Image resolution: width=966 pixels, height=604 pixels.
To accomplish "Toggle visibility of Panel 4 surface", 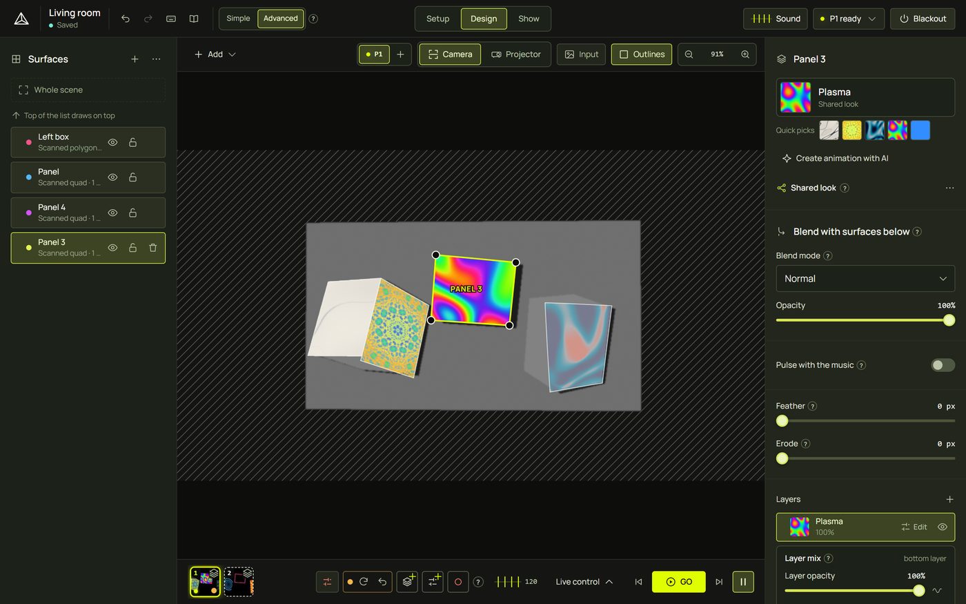I will [112, 213].
